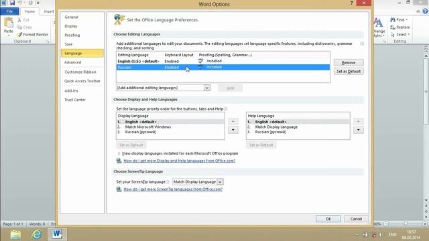Open 'How do I get more Display and Help languages' link

tap(179, 161)
